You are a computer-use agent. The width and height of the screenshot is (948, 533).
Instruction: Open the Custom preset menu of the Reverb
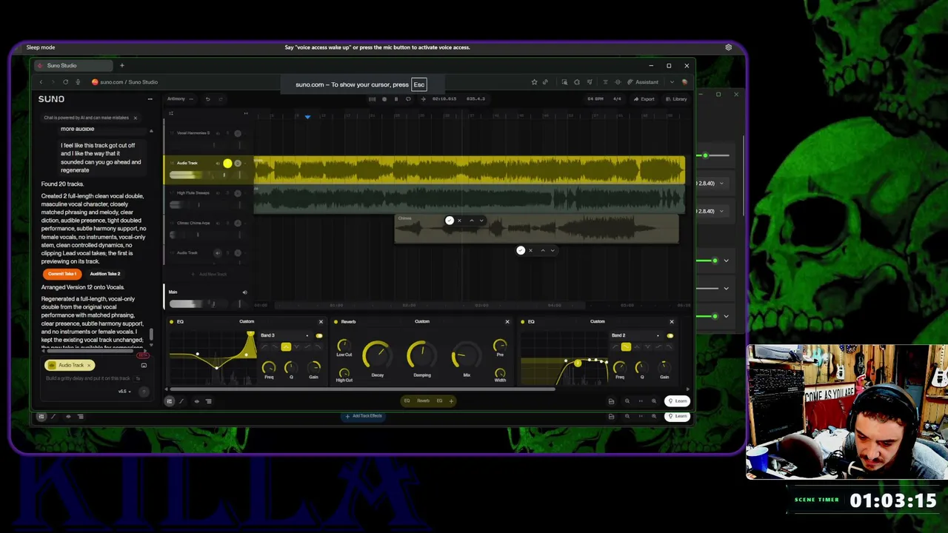pyautogui.click(x=422, y=322)
